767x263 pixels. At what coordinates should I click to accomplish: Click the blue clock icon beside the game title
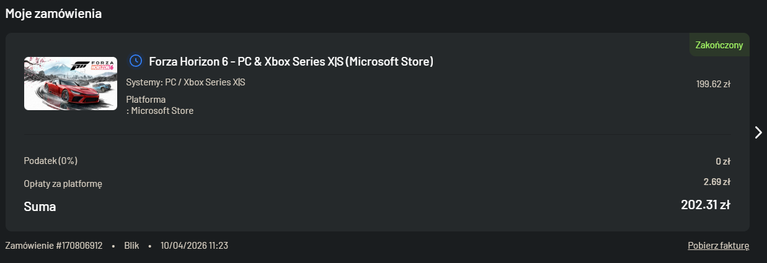pos(135,61)
